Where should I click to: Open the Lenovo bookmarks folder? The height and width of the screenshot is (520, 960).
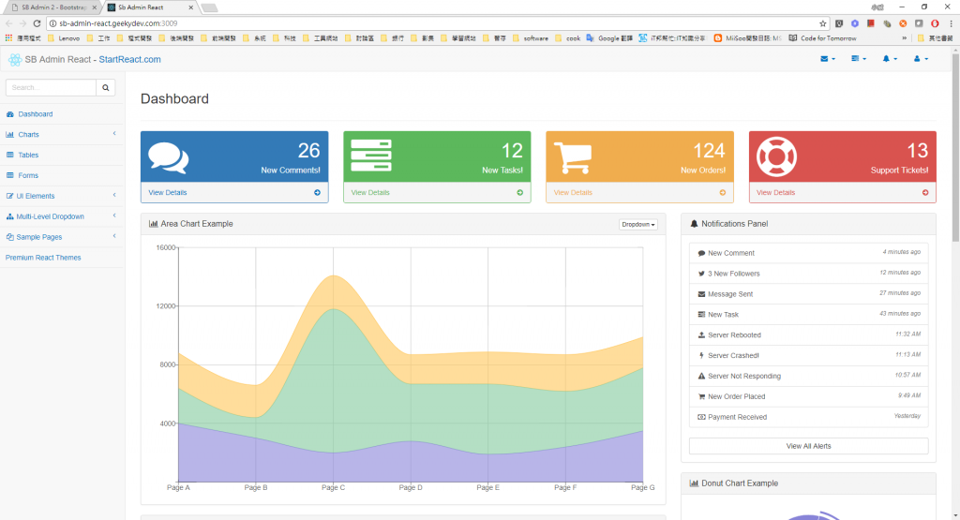[65, 37]
